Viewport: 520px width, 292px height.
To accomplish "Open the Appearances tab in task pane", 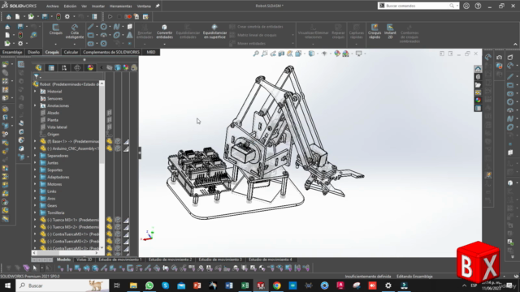I will tap(478, 100).
